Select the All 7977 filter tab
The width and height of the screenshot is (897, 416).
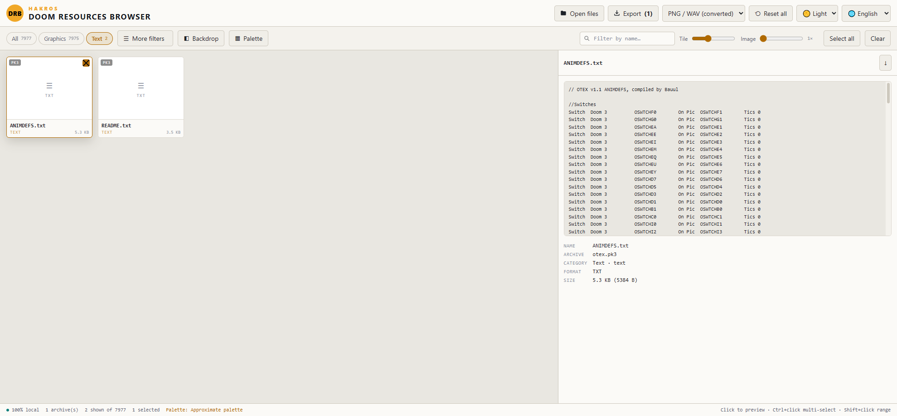[21, 39]
